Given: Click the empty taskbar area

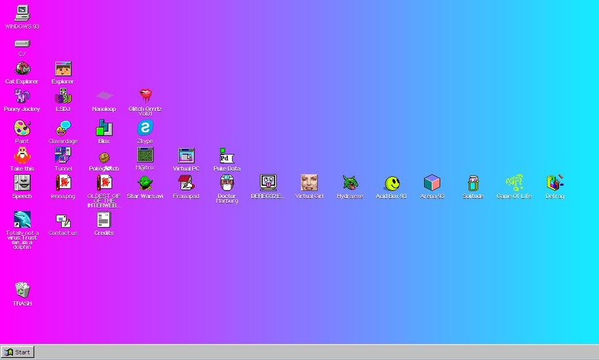Looking at the screenshot, I should (309, 352).
